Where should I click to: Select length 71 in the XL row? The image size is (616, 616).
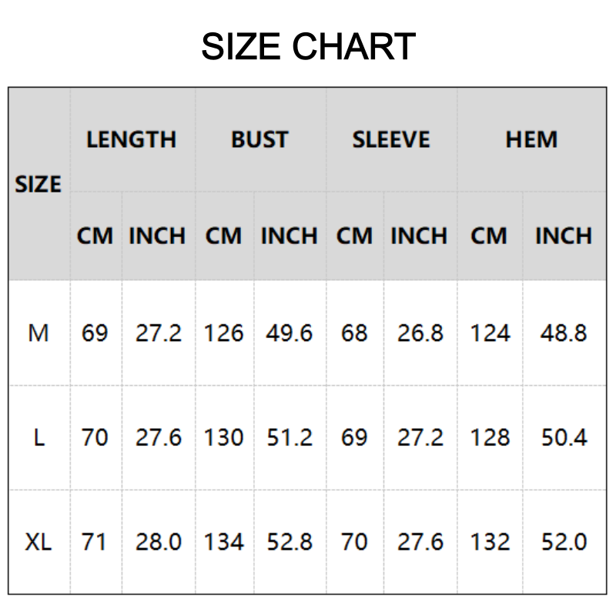coord(94,542)
